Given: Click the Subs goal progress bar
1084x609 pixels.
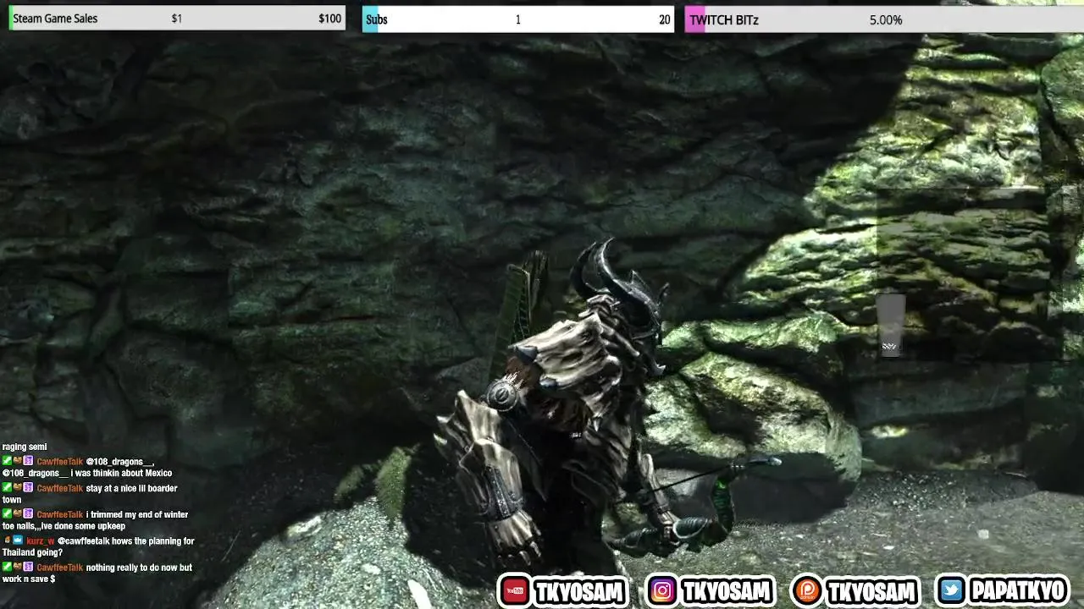Looking at the screenshot, I should pos(518,19).
